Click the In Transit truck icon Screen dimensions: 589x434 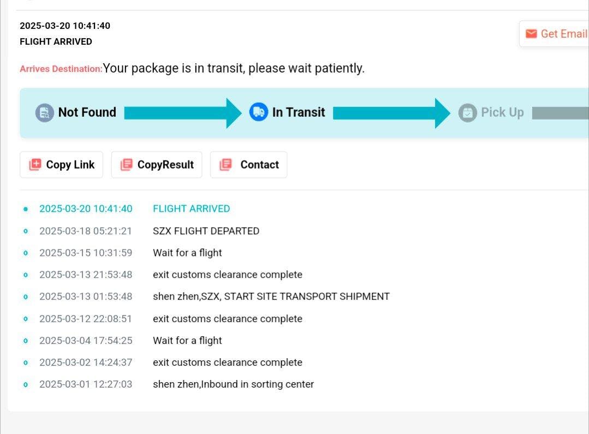coord(259,112)
